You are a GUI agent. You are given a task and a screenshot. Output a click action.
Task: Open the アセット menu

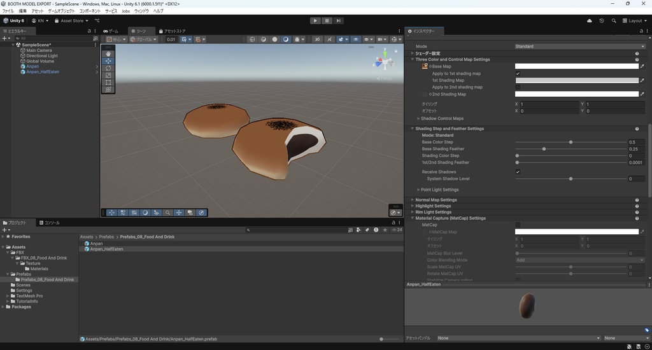point(37,11)
